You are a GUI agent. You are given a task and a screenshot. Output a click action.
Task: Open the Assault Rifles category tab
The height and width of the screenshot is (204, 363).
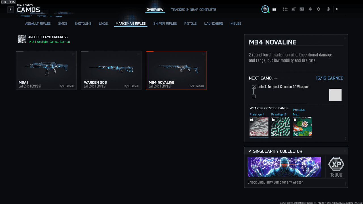point(38,24)
